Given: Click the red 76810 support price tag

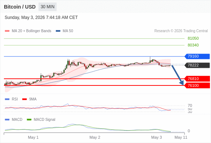Looking at the screenshot, I should coord(197,79).
